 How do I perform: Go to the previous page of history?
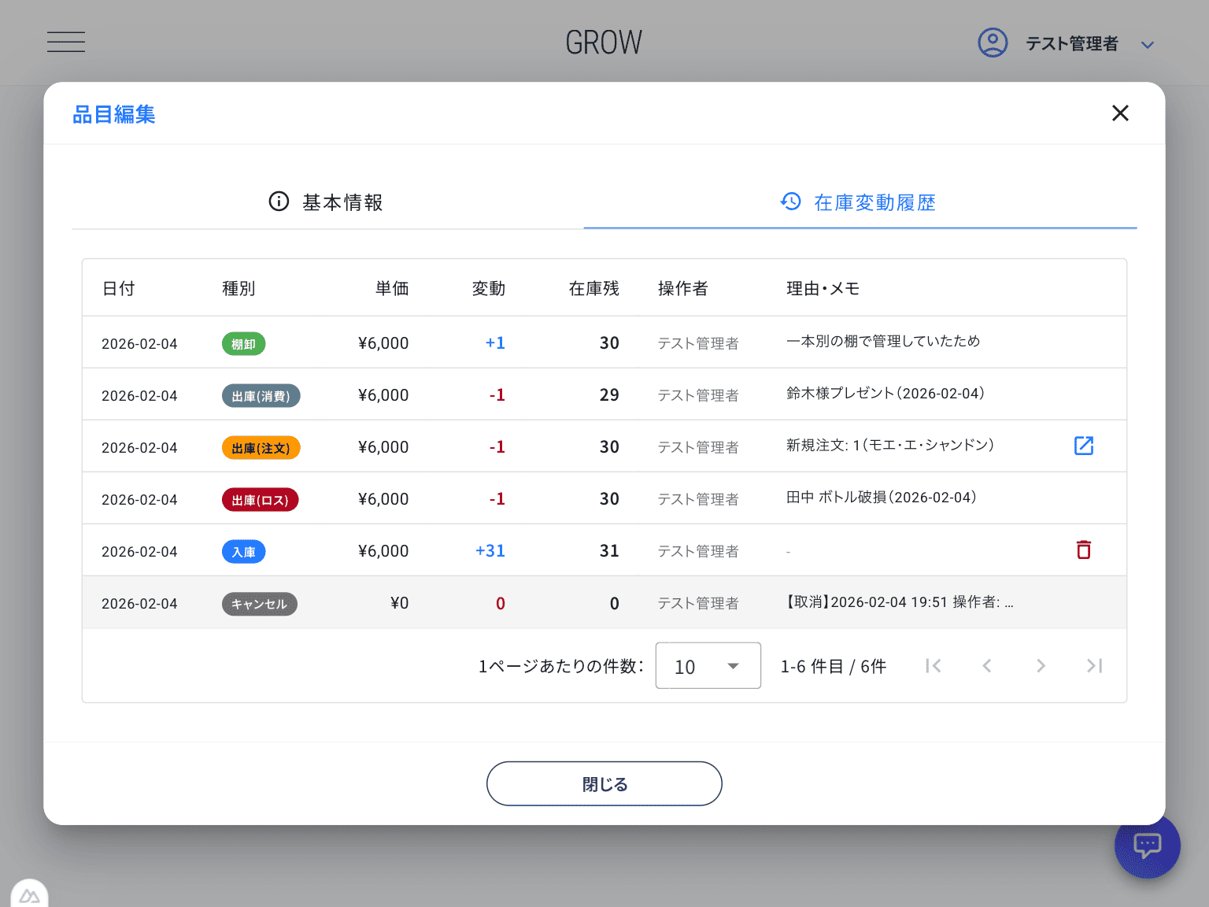tap(987, 665)
